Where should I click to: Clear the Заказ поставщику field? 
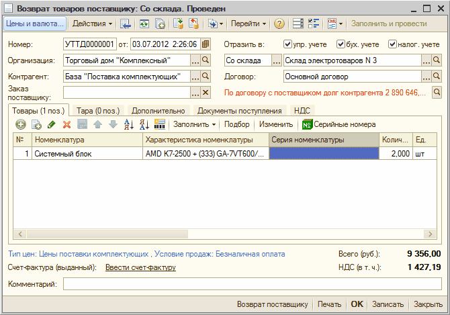(206, 93)
